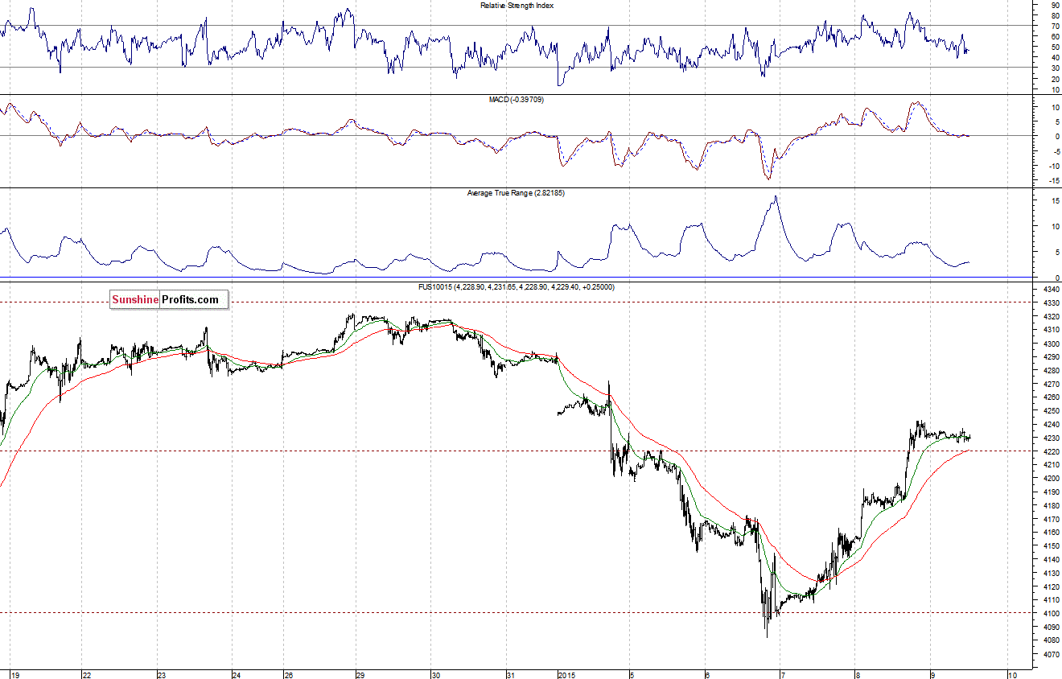Click the Average True Range (2.82185) title

[x=516, y=193]
